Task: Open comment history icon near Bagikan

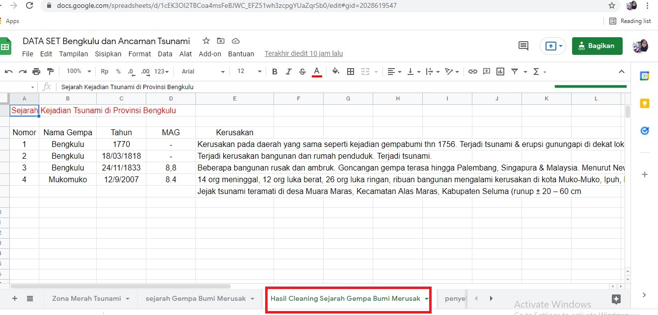Action: pyautogui.click(x=523, y=46)
